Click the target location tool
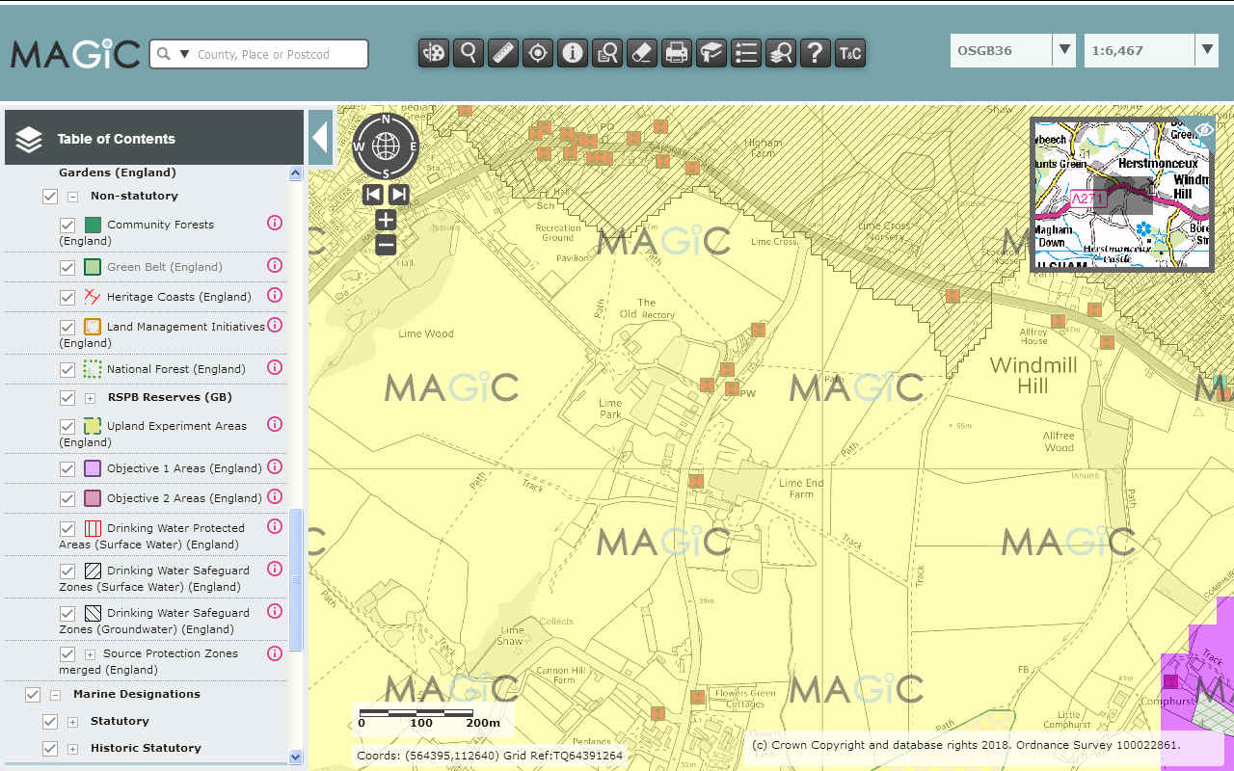Image resolution: width=1234 pixels, height=771 pixels. pos(538,53)
